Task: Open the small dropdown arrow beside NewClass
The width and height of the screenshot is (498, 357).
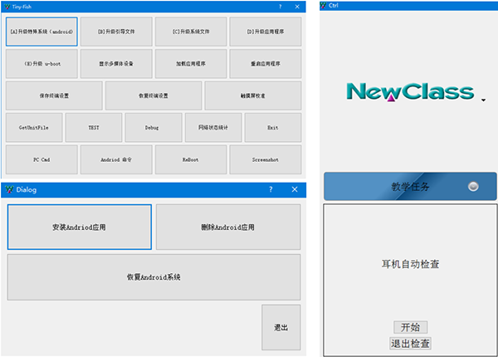Action: click(483, 101)
